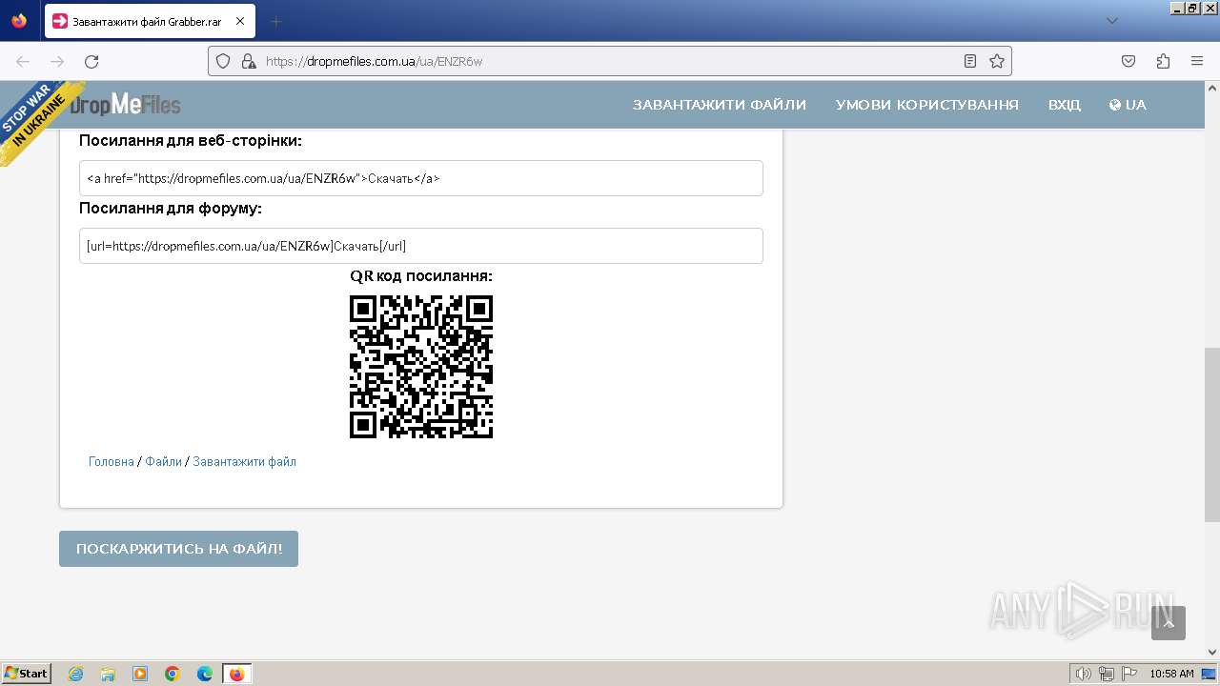Image resolution: width=1220 pixels, height=686 pixels.
Task: Click the volume speaker tray icon
Action: tap(1084, 674)
